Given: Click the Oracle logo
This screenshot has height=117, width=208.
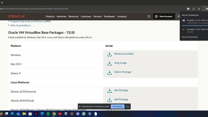Looking at the screenshot, I should pyautogui.click(x=17, y=16).
